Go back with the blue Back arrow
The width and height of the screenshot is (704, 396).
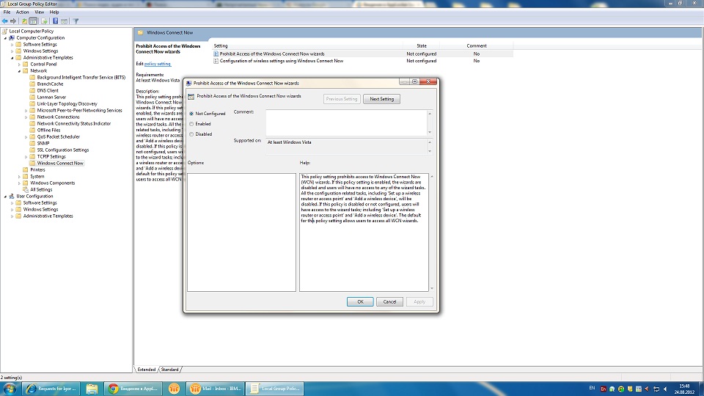coord(5,21)
